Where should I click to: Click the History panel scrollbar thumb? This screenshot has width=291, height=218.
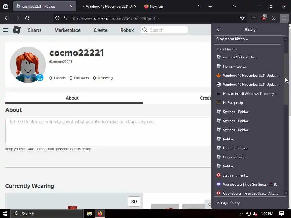click(286, 79)
